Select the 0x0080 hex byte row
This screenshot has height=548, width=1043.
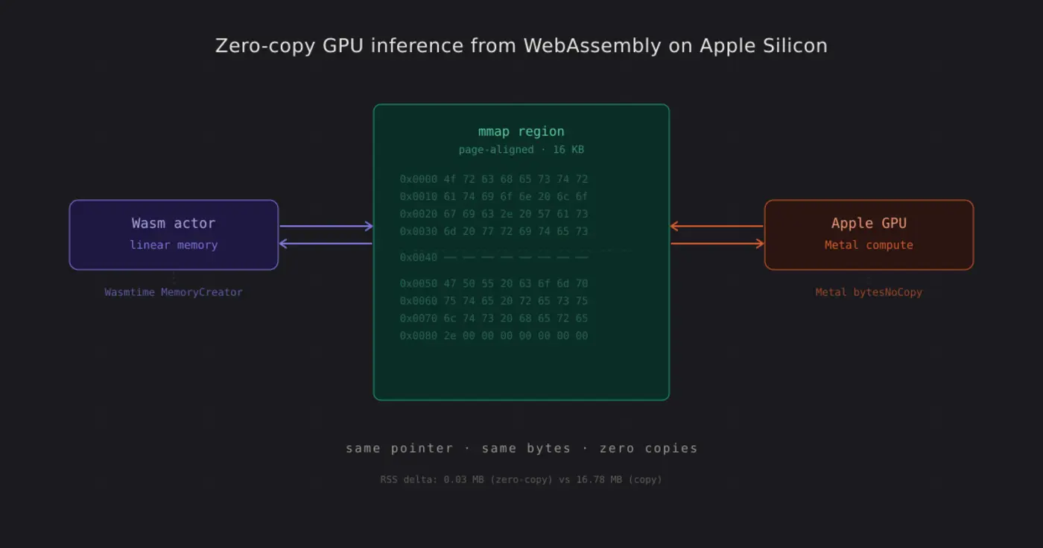[492, 336]
